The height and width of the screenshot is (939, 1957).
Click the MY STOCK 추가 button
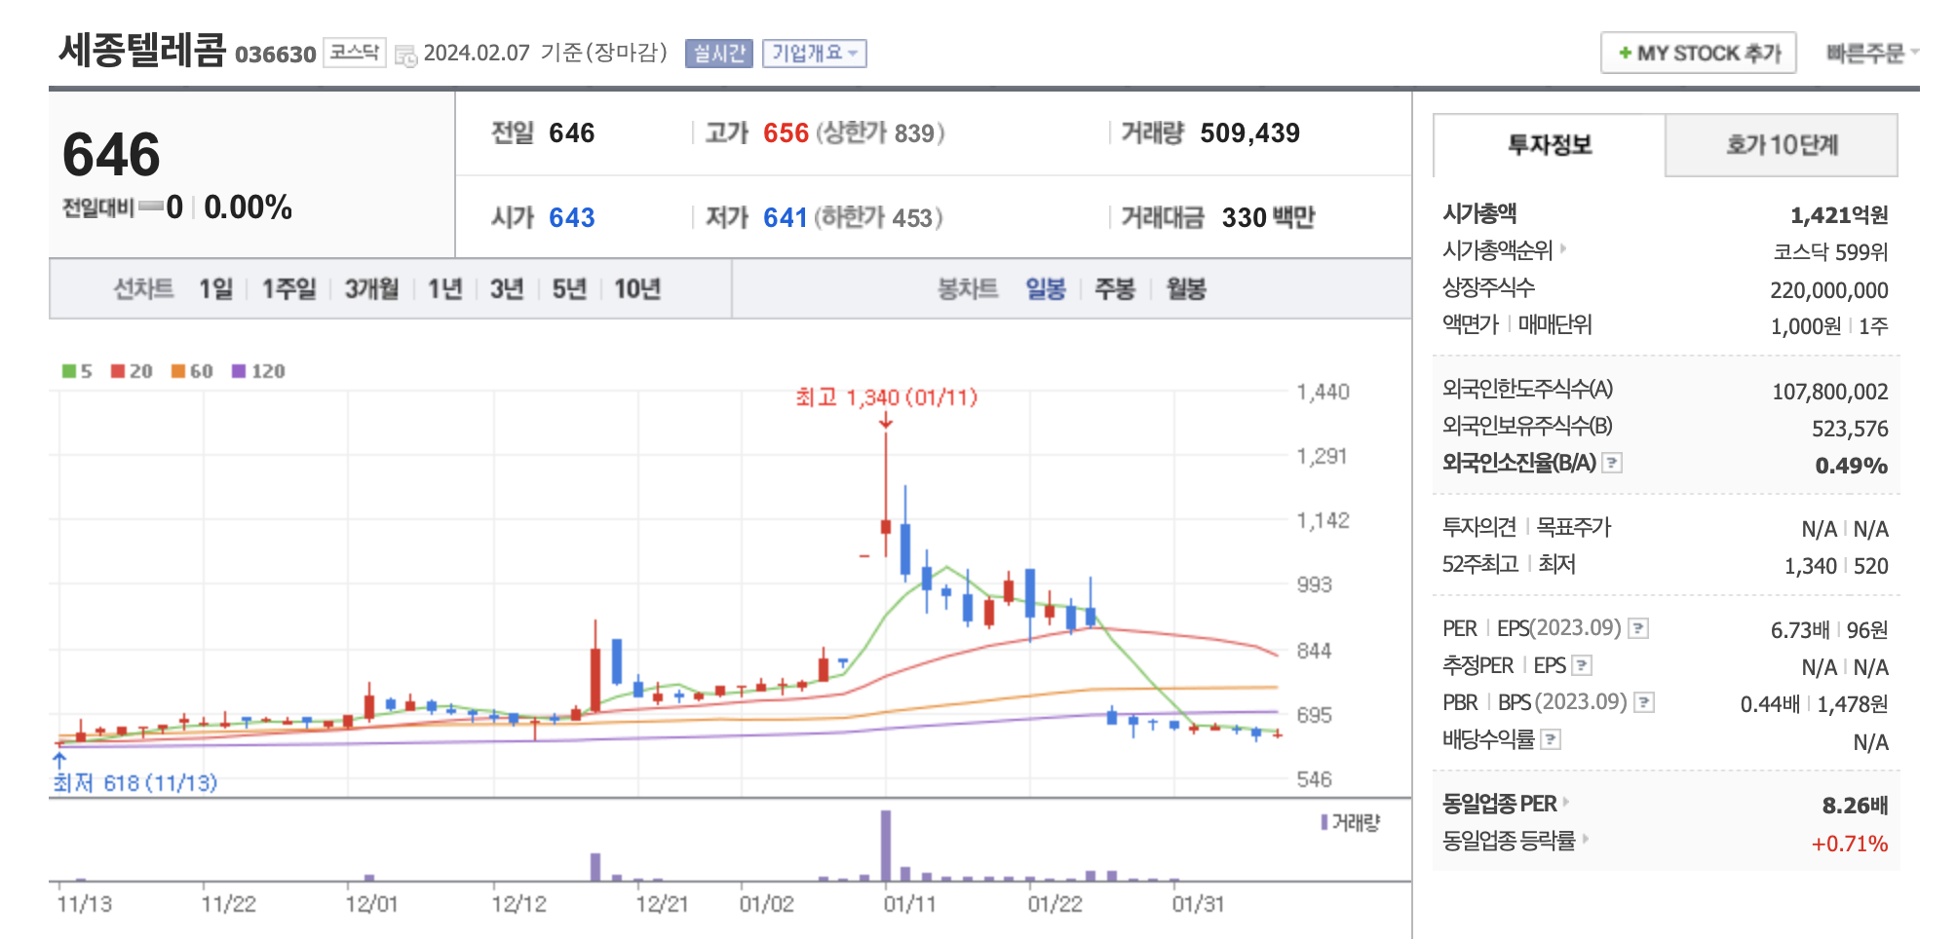tap(1698, 53)
